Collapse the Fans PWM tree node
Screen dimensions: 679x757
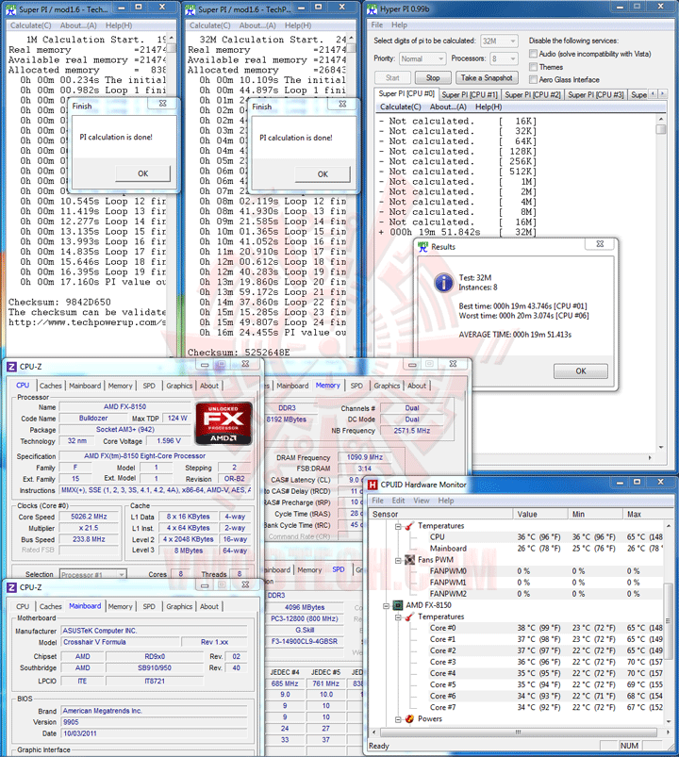(x=398, y=560)
